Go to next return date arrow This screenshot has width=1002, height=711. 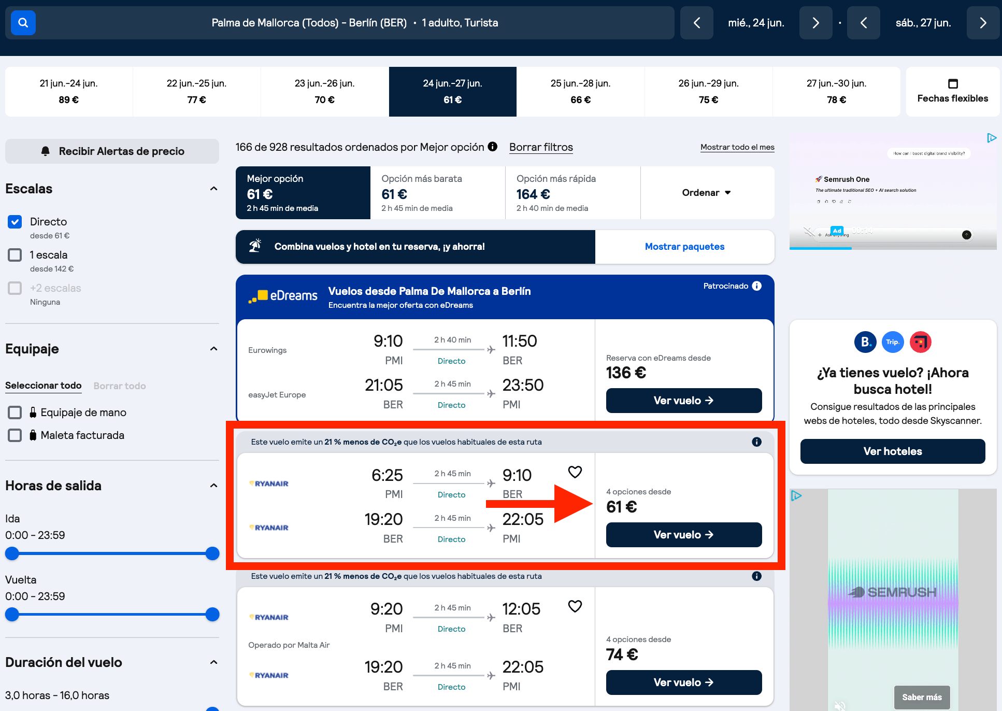coord(983,23)
